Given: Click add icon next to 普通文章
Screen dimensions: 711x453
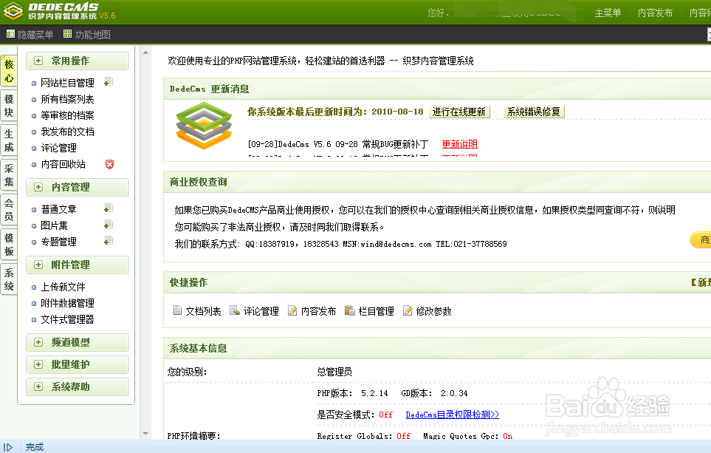Looking at the screenshot, I should [108, 208].
